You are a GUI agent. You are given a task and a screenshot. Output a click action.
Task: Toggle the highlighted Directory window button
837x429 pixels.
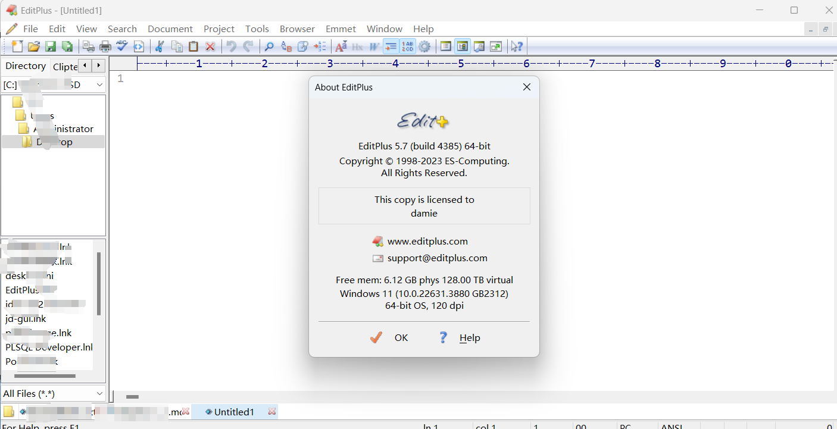[x=463, y=46]
